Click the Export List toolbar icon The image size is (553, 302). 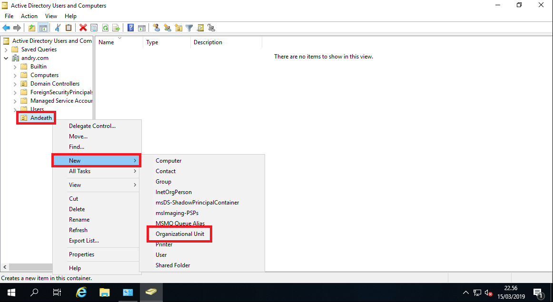coord(116,28)
